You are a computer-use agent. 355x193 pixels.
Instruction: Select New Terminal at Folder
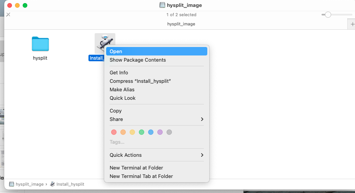[157, 168]
